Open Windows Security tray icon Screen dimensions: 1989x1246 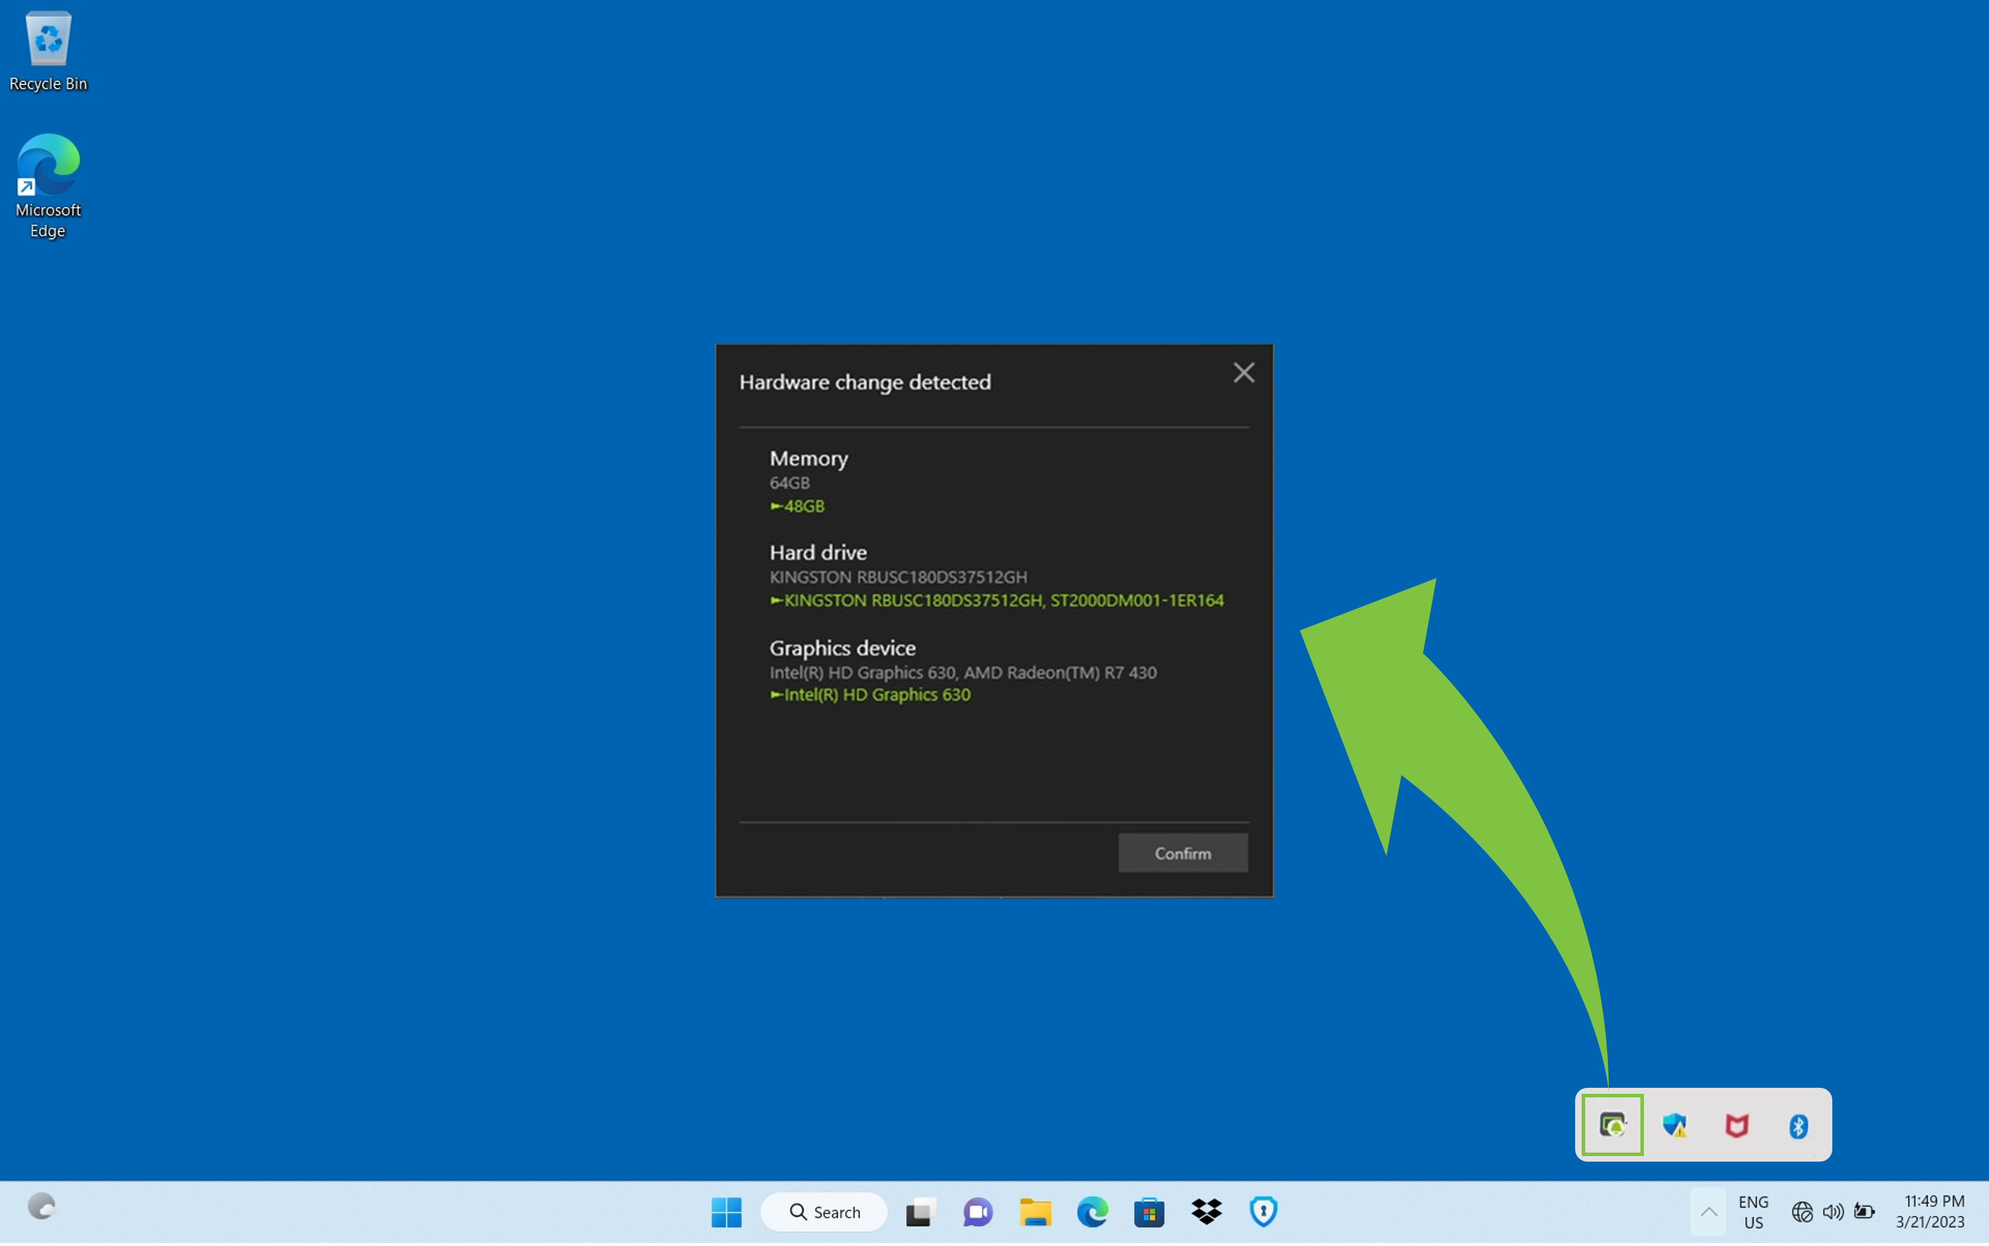click(x=1674, y=1125)
